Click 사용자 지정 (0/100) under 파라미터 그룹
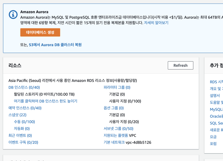223x161 pixels. 125,101
